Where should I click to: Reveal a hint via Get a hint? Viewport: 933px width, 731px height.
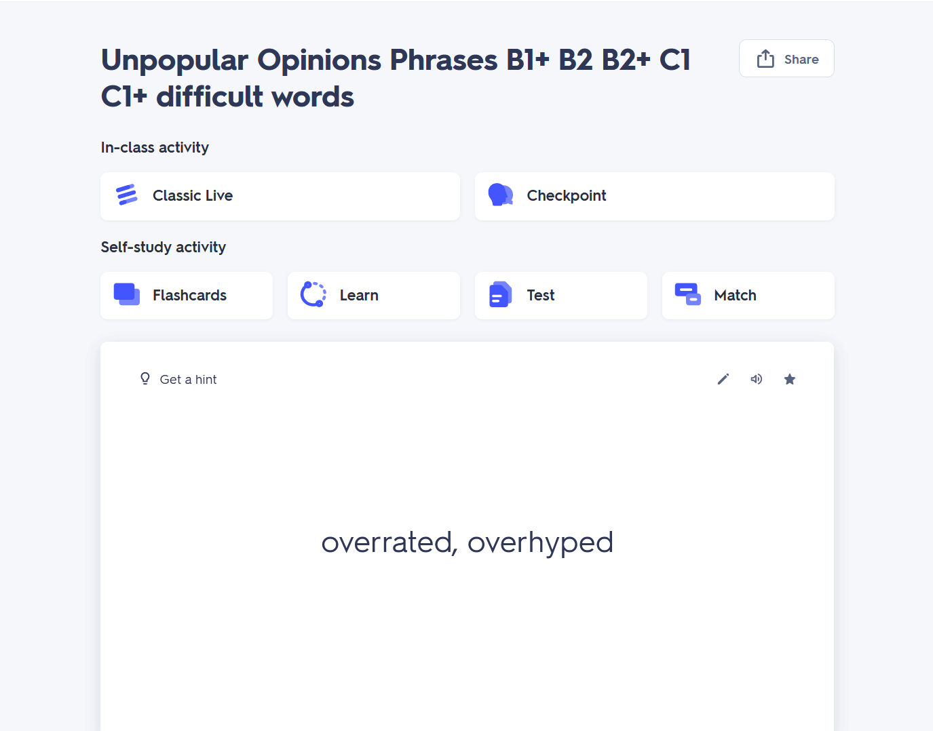coord(188,380)
